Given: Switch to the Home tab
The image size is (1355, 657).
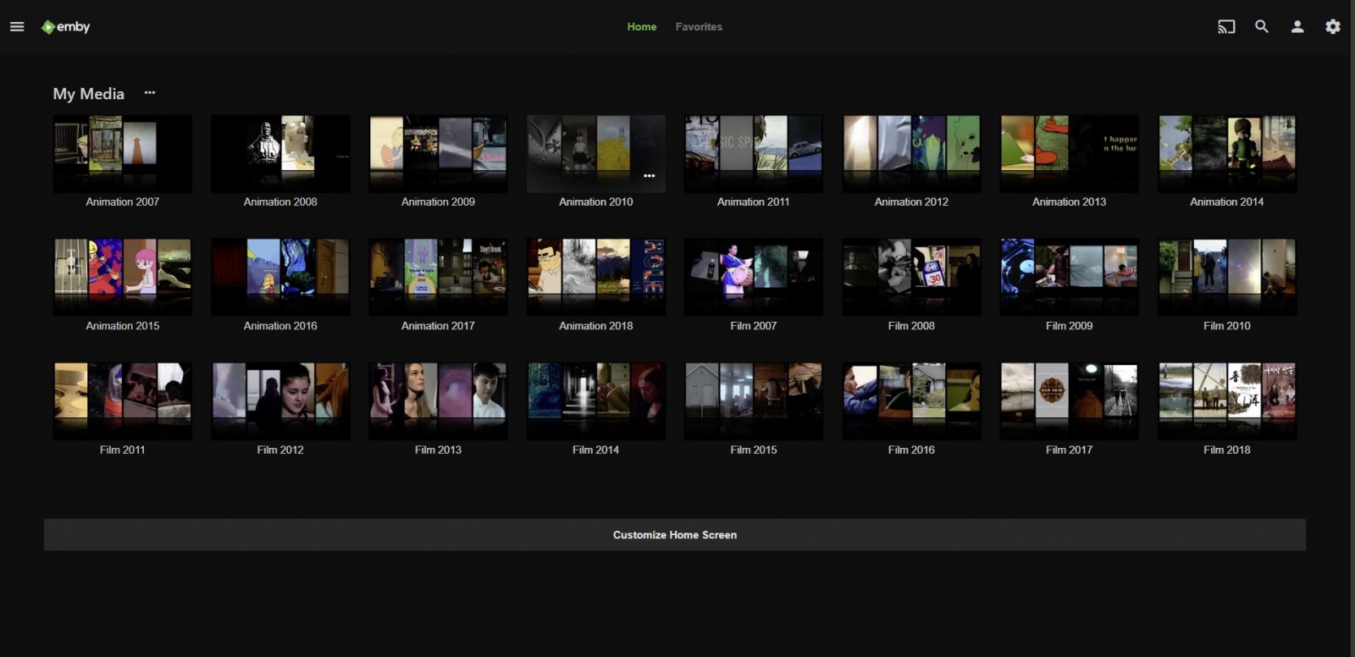Looking at the screenshot, I should coord(641,27).
